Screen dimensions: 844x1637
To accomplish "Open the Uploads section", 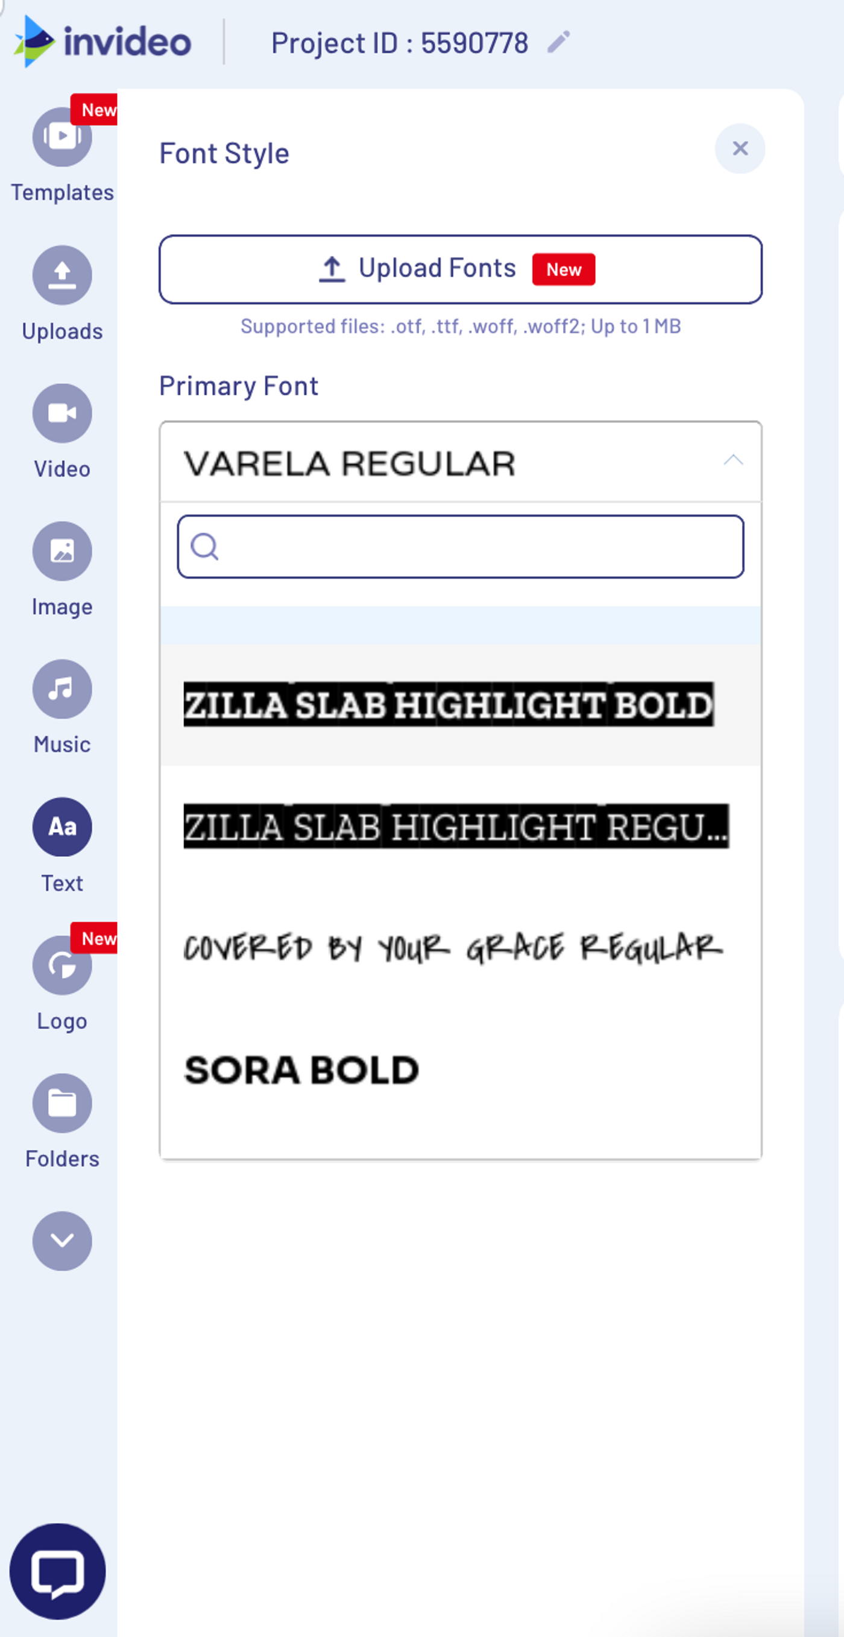I will tap(61, 275).
